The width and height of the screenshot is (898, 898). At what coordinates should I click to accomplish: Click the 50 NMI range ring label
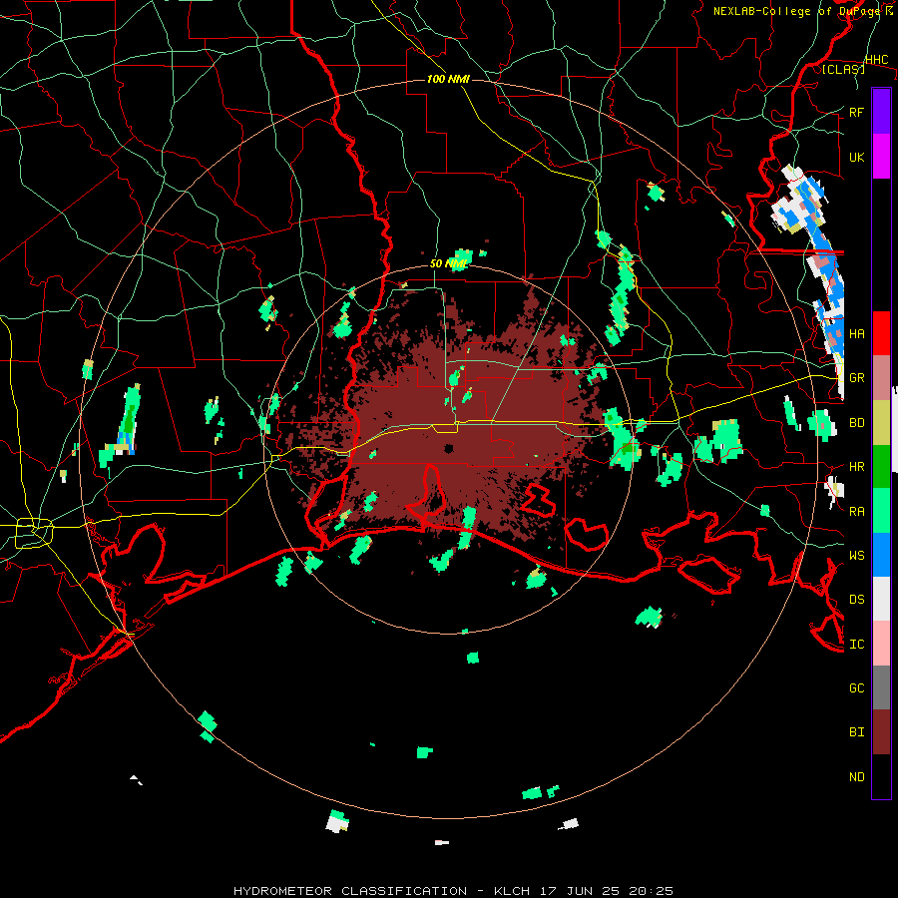[448, 263]
